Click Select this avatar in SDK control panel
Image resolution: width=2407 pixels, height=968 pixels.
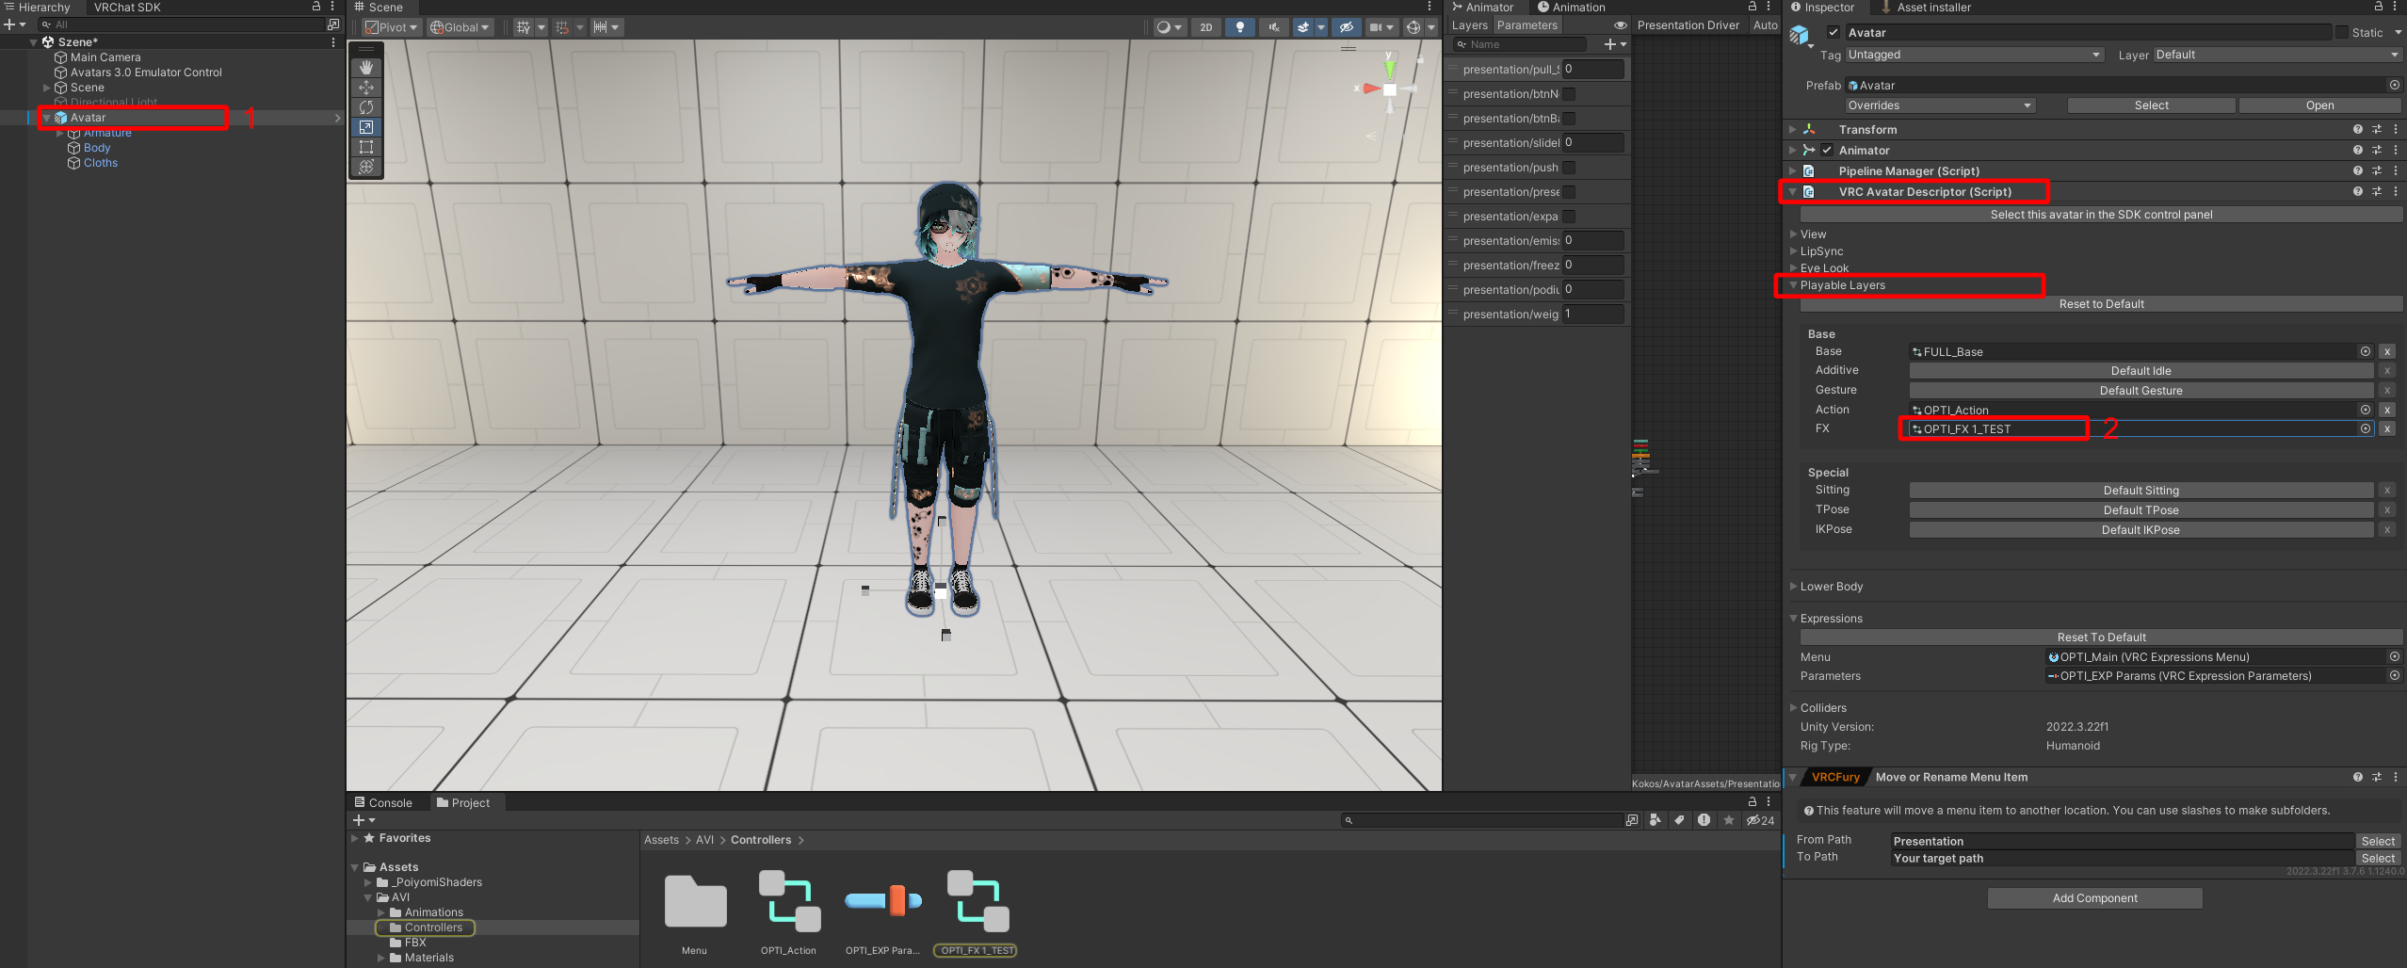point(2101,215)
